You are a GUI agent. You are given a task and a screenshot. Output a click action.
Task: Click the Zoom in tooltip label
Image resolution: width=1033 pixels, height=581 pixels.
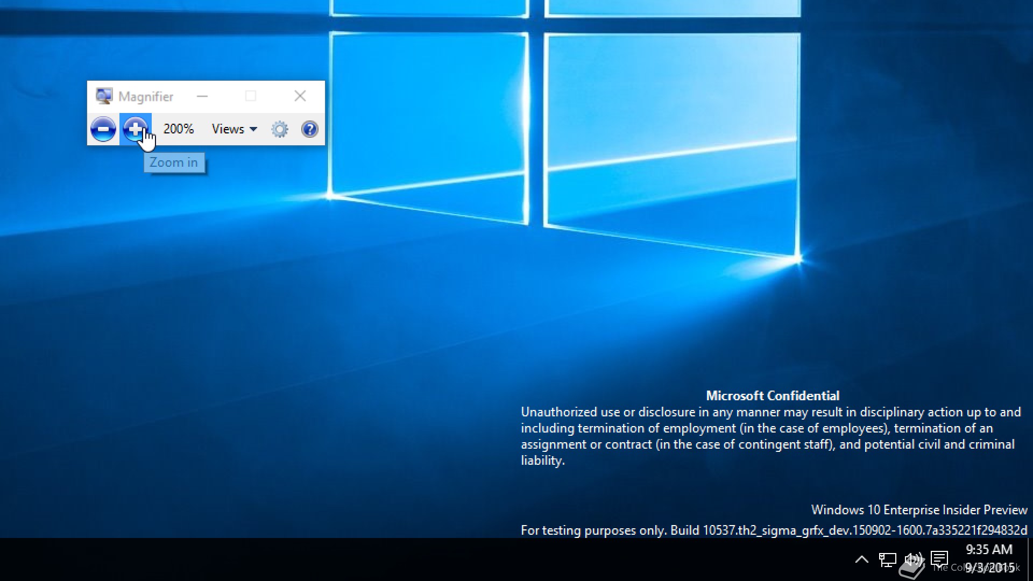click(x=174, y=162)
